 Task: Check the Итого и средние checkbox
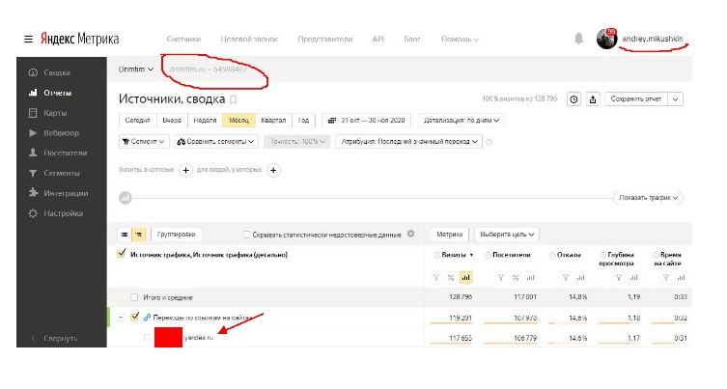coord(134,297)
